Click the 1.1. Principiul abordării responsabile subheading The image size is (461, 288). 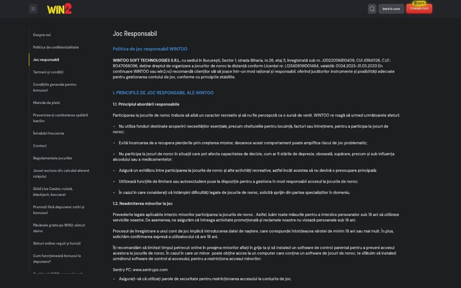[x=146, y=104]
